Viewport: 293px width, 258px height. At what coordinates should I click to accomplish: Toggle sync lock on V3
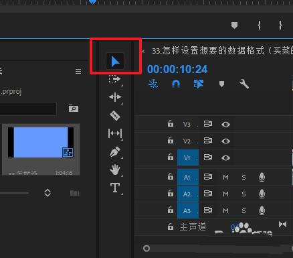pyautogui.click(x=208, y=124)
